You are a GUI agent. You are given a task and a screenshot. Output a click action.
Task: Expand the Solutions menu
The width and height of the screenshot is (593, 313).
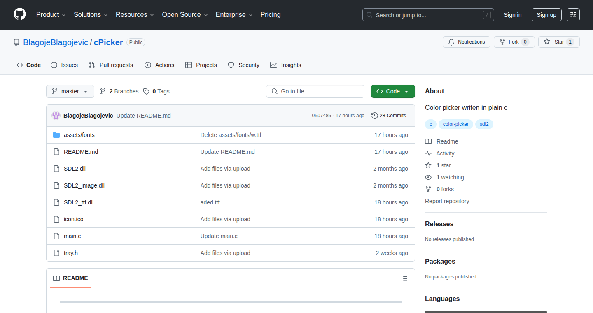[91, 14]
